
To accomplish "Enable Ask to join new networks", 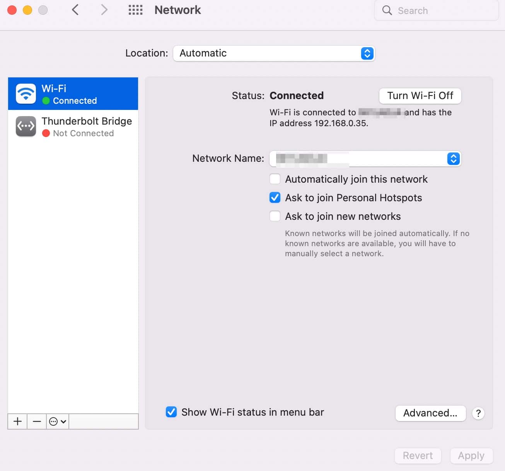I will pyautogui.click(x=275, y=216).
